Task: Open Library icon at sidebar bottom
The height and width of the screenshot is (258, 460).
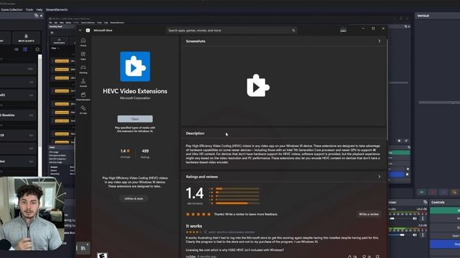Action: point(83,248)
